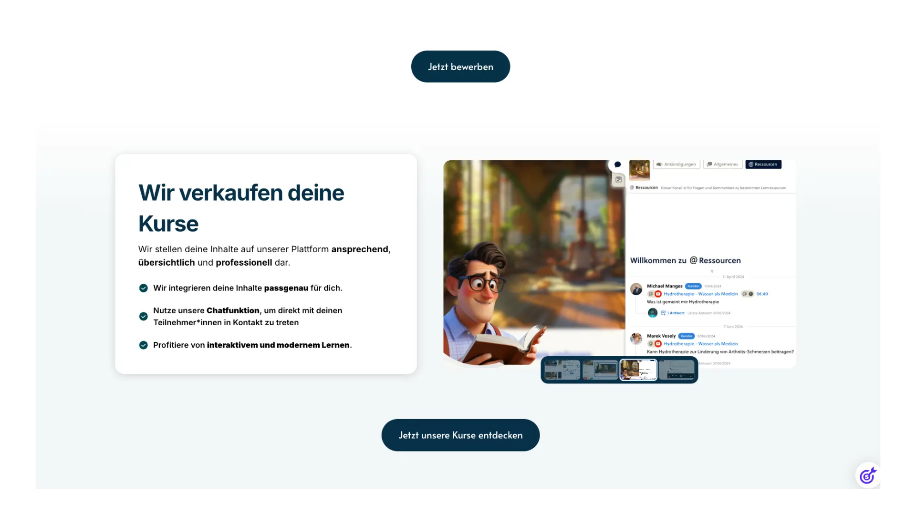Screen dimensions: 916x515
Task: Click checkmark beside 'passgenau für dich'
Action: pos(143,288)
